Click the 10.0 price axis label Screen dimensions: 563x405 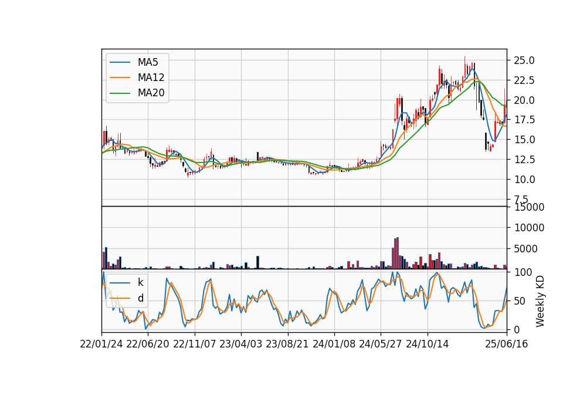(524, 179)
